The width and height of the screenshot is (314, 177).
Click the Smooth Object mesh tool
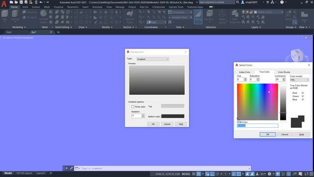coord(43,17)
